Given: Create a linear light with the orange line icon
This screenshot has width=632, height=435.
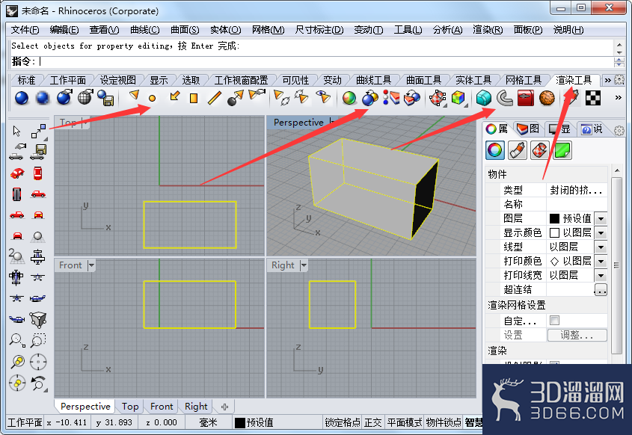Looking at the screenshot, I should tap(215, 98).
